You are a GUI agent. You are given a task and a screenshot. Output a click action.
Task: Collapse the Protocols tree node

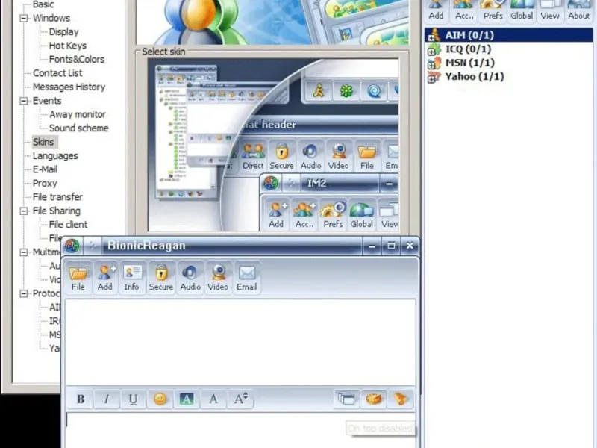(x=24, y=293)
